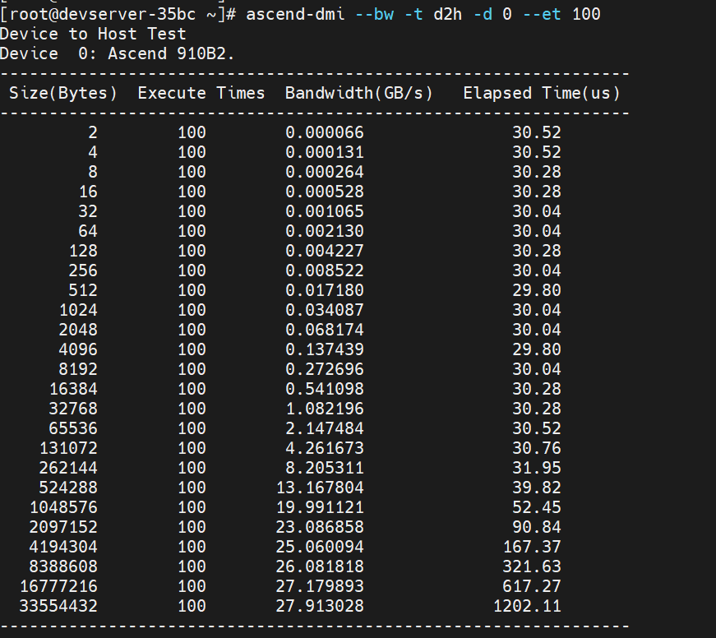This screenshot has height=638, width=716.
Task: Click the 'Execute Times' column header
Action: [201, 93]
